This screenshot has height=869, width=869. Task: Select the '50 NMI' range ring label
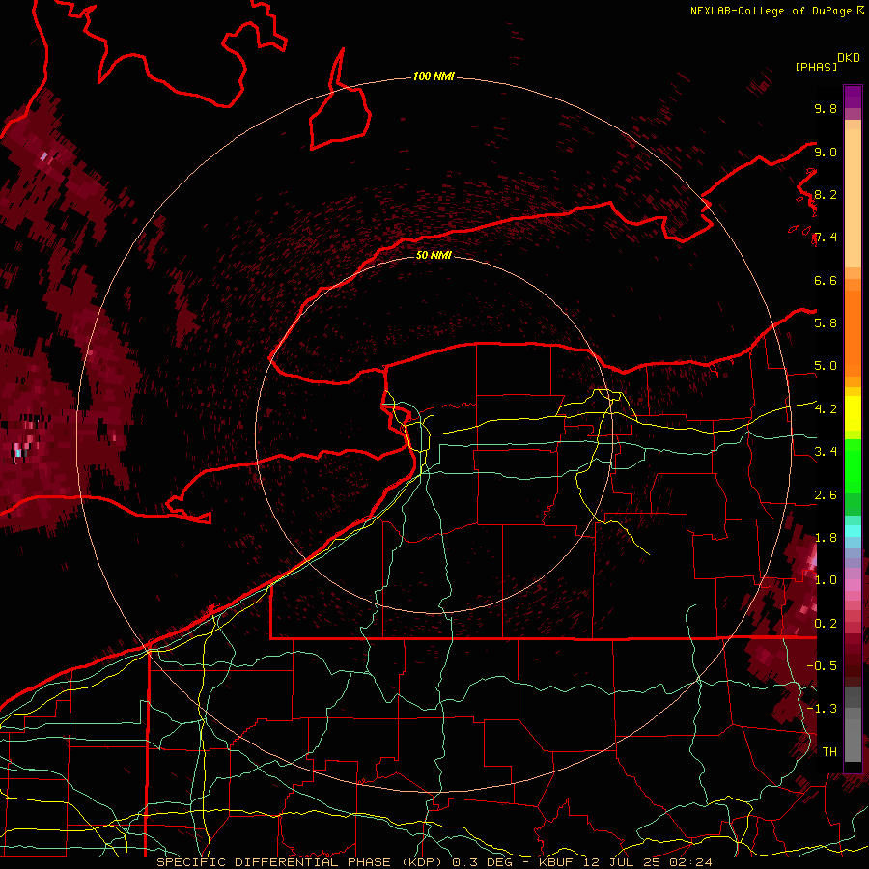point(434,255)
